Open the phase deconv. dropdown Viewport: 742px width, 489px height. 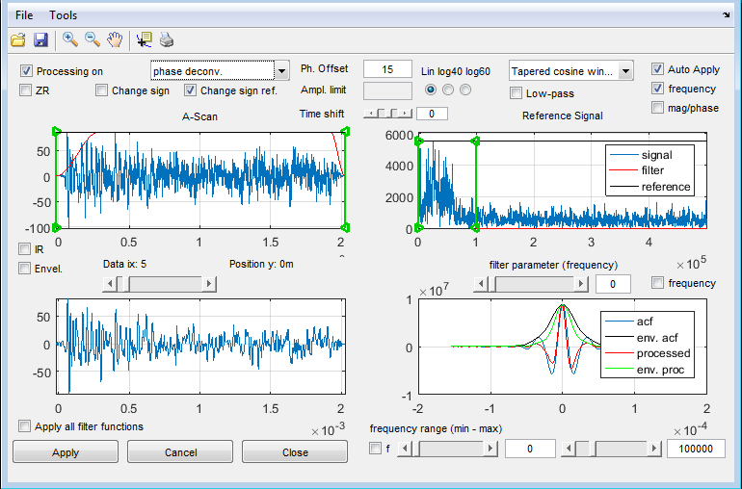[220, 71]
